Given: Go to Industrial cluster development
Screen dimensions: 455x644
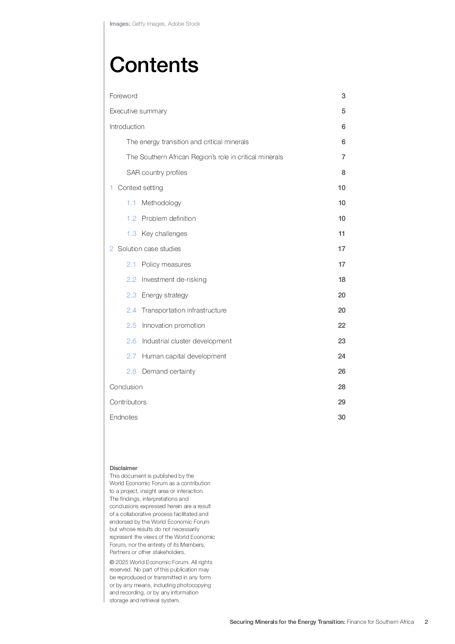Looking at the screenshot, I should pyautogui.click(x=187, y=341).
